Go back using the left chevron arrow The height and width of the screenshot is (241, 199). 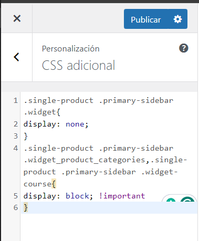click(16, 57)
